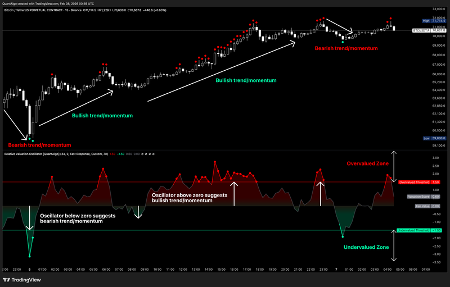Click the 'Overvalued Zone' red text

pyautogui.click(x=368, y=163)
